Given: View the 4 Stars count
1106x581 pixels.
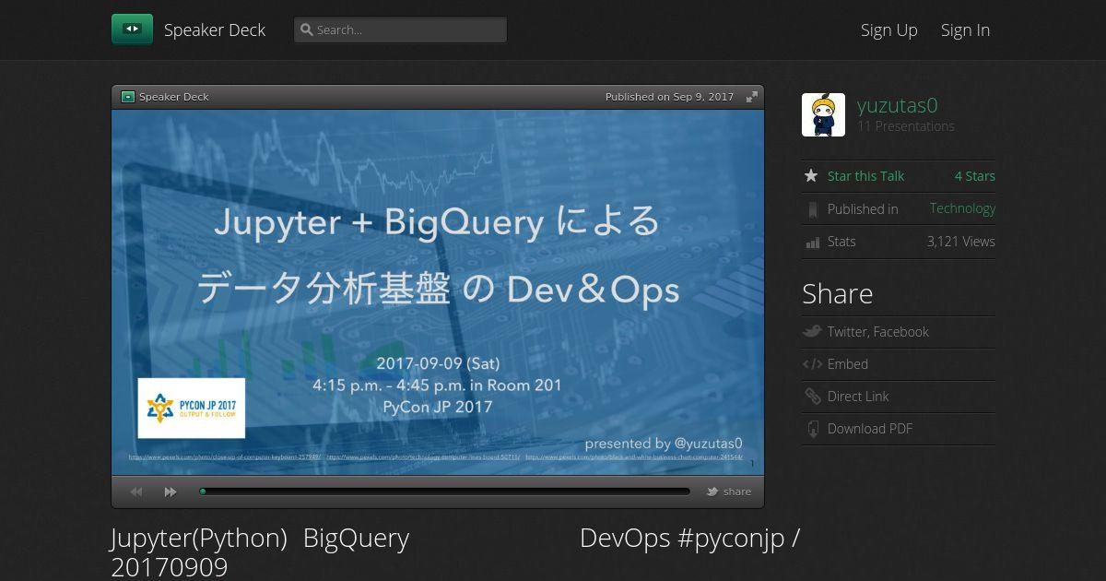Looking at the screenshot, I should 975,176.
